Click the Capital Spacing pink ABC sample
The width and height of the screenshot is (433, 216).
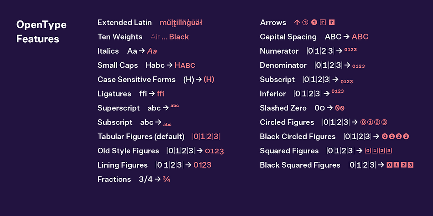coord(360,37)
